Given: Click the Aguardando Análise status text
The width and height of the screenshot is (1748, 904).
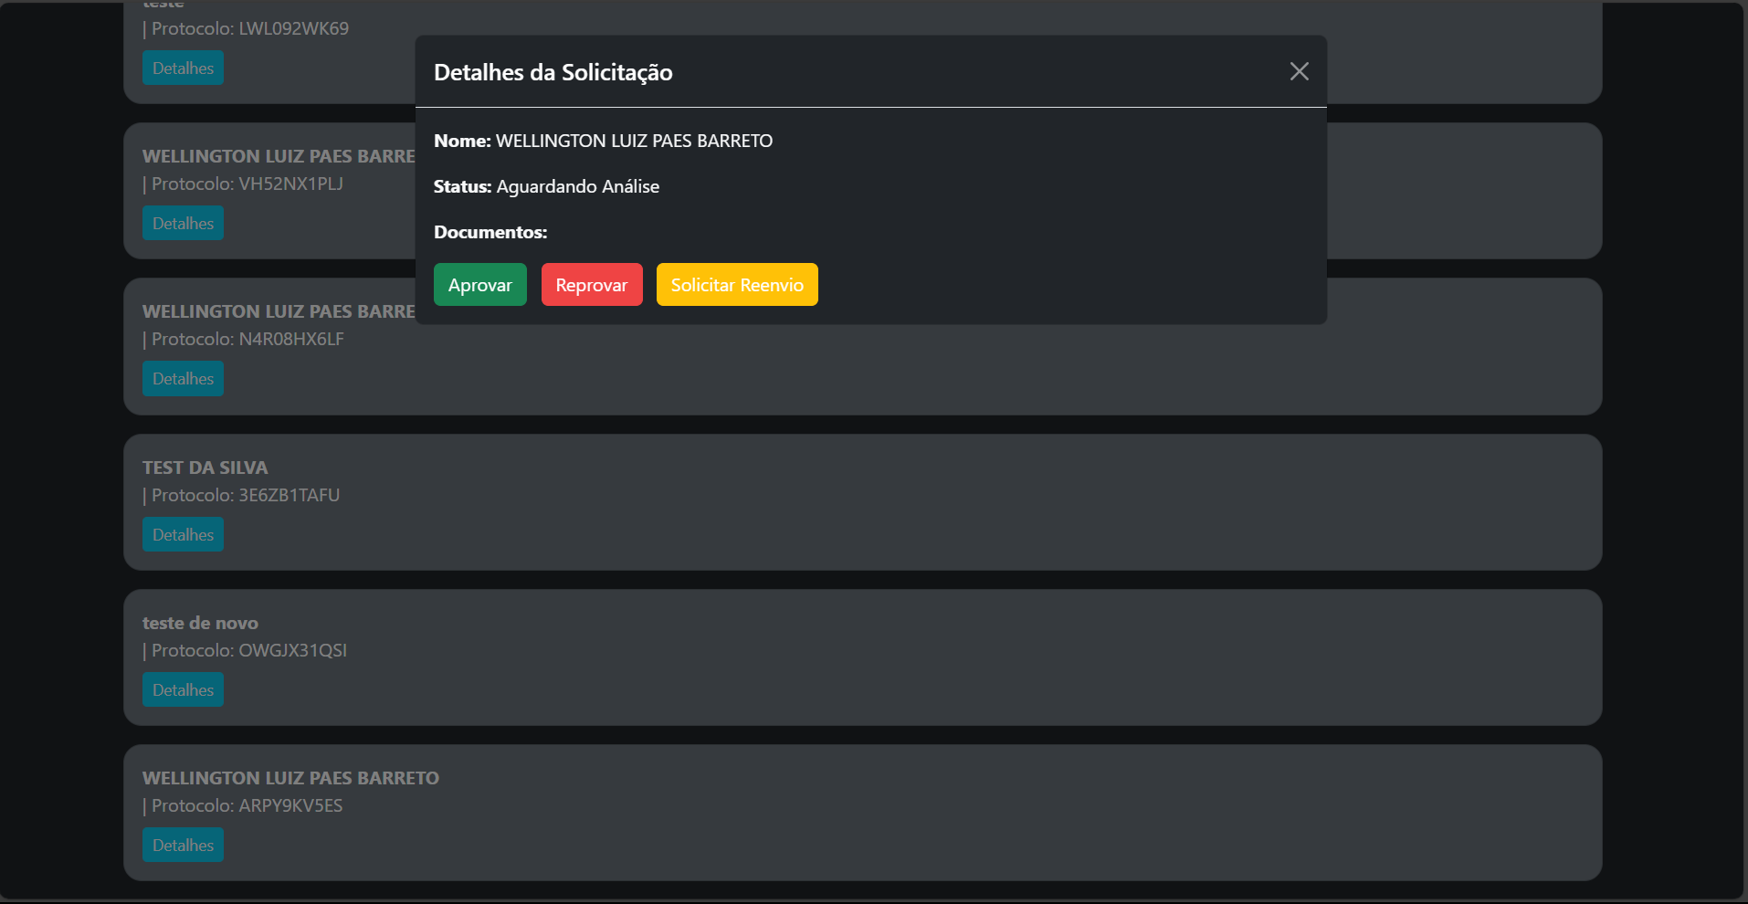Looking at the screenshot, I should tap(577, 186).
